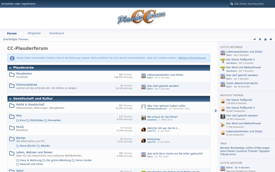Click the CC-Plauderforum logo
Viewport: 275px width, 172px height.
click(x=141, y=17)
